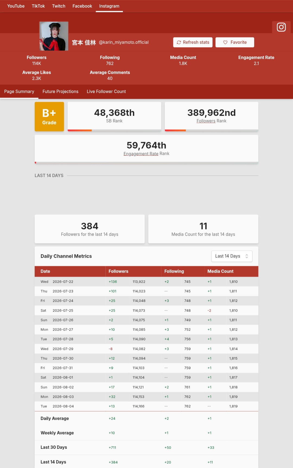Screen dimensions: 293x468
Task: Click the Following column header
Action: (x=174, y=271)
